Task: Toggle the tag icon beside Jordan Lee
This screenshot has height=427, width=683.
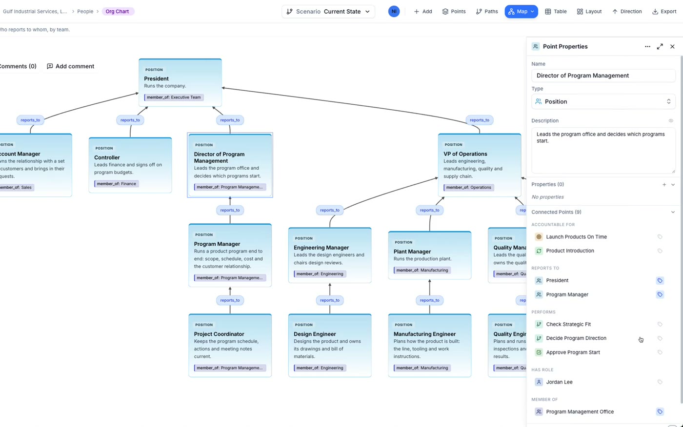Action: pos(660,382)
